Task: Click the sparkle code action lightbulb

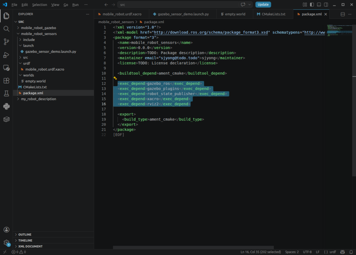Action: coord(115,78)
